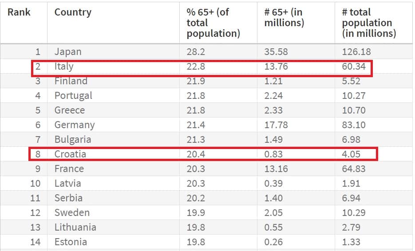Select the Serbia country cell

[x=68, y=198]
